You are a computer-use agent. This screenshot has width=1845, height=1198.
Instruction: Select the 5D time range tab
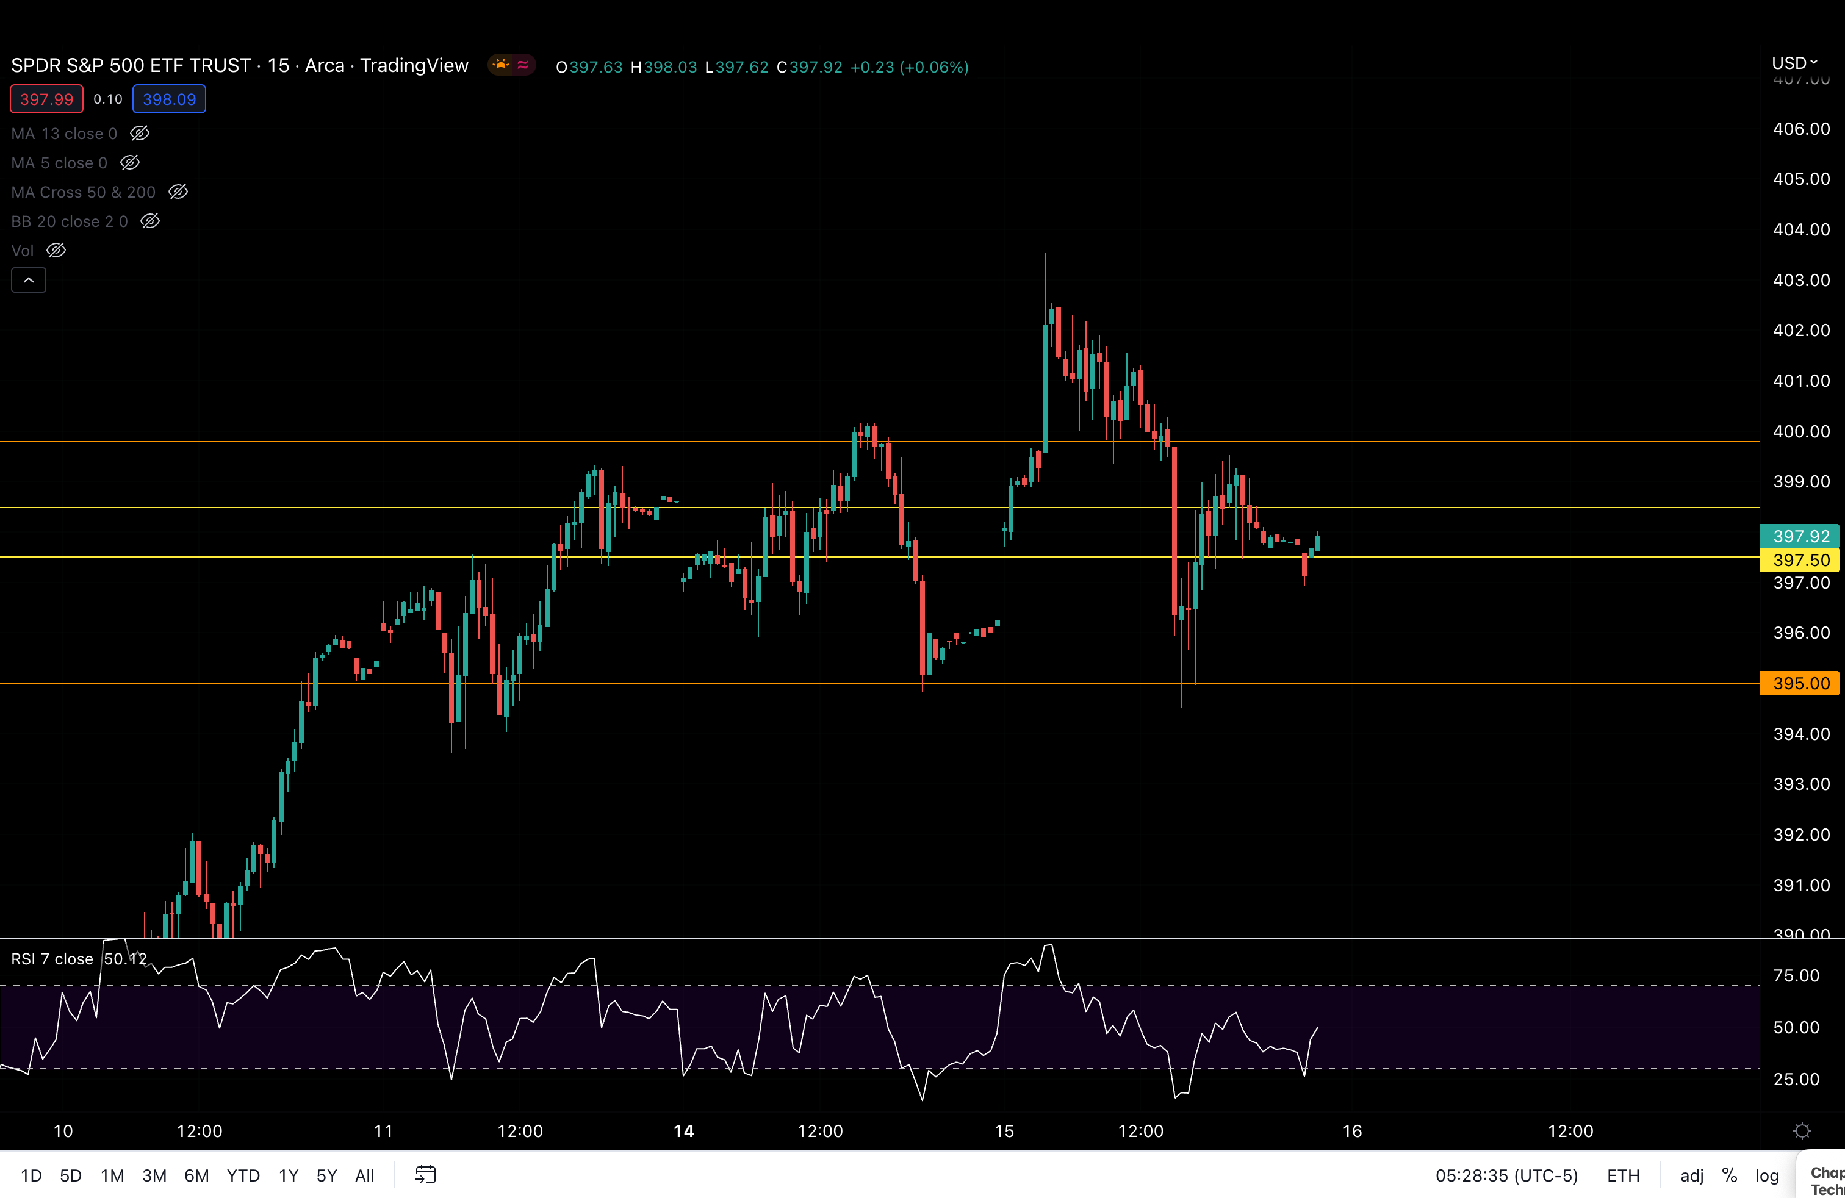click(70, 1175)
